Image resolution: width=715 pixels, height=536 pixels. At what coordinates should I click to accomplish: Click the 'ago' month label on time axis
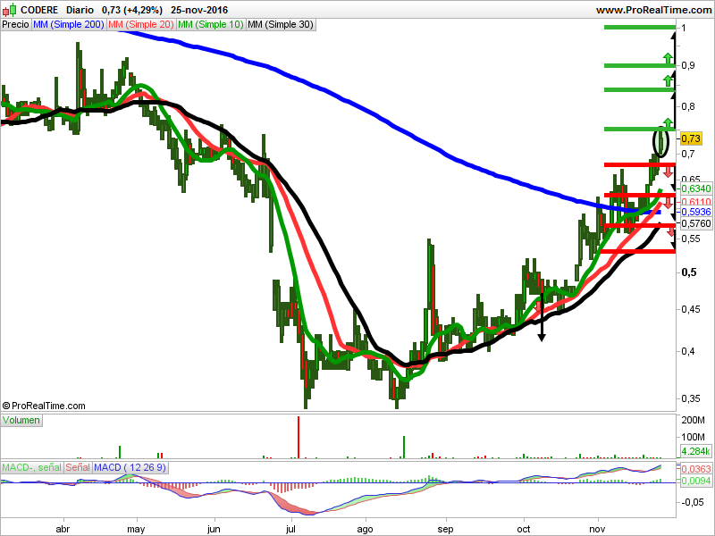tap(365, 529)
